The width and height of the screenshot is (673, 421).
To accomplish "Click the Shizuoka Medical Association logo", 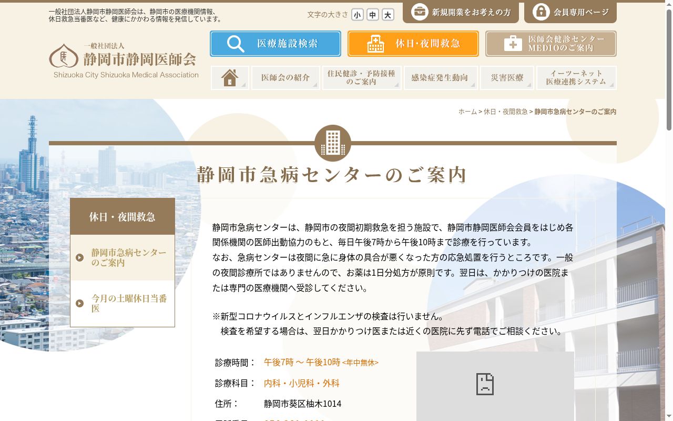I will pos(124,60).
